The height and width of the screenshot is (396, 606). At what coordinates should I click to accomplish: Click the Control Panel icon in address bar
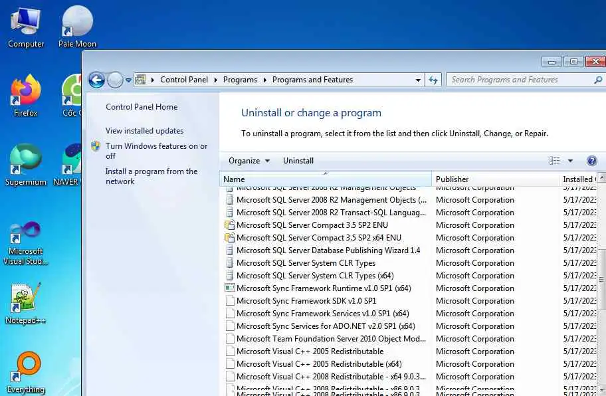tap(141, 80)
